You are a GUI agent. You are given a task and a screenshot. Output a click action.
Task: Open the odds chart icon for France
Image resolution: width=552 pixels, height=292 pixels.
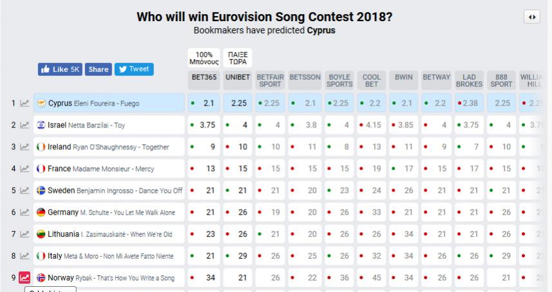point(24,169)
